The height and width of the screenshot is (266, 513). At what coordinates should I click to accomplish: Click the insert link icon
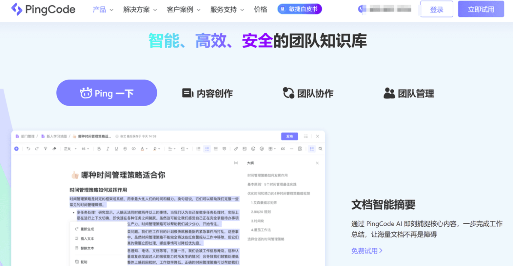pos(236,149)
